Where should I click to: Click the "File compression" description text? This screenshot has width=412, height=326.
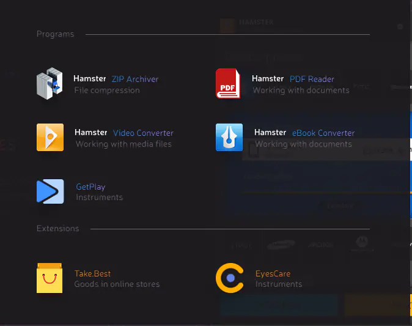click(107, 91)
